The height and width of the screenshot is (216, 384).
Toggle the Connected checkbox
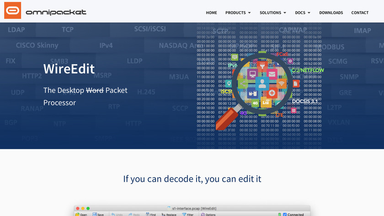click(285, 215)
